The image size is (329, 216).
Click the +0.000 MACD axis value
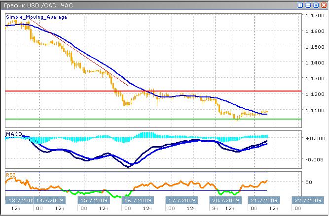click(315, 138)
